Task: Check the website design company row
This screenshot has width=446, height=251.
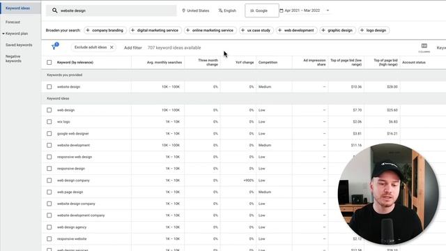Action: pos(49,204)
